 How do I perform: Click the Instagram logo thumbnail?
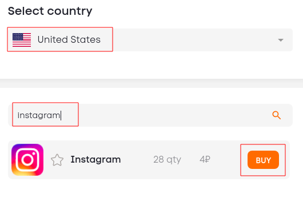click(x=27, y=160)
